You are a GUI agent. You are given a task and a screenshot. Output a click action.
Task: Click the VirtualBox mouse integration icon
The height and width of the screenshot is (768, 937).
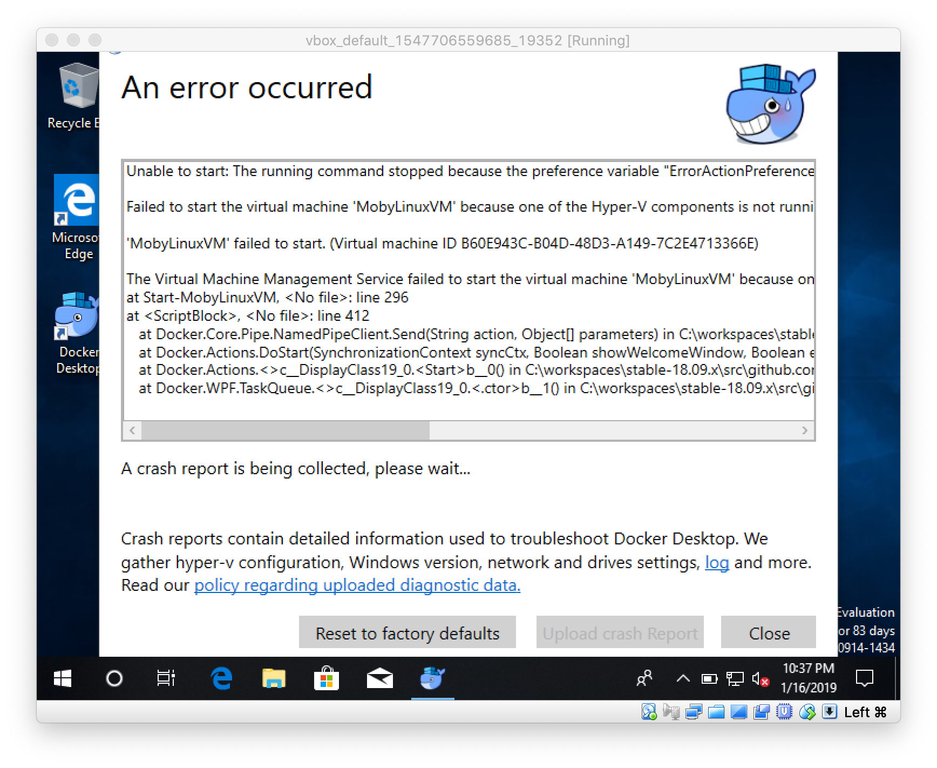[x=807, y=712]
